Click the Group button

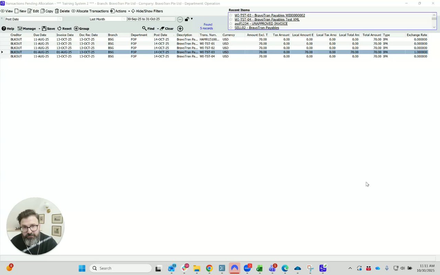click(81, 29)
